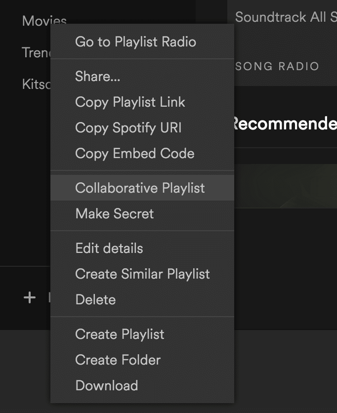Click the SONG RADIO label
337x413 pixels.
tap(277, 66)
